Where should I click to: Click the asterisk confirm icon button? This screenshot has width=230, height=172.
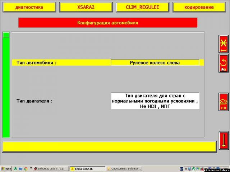[224, 44]
